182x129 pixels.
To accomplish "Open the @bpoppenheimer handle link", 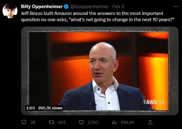I will tap(89, 7).
